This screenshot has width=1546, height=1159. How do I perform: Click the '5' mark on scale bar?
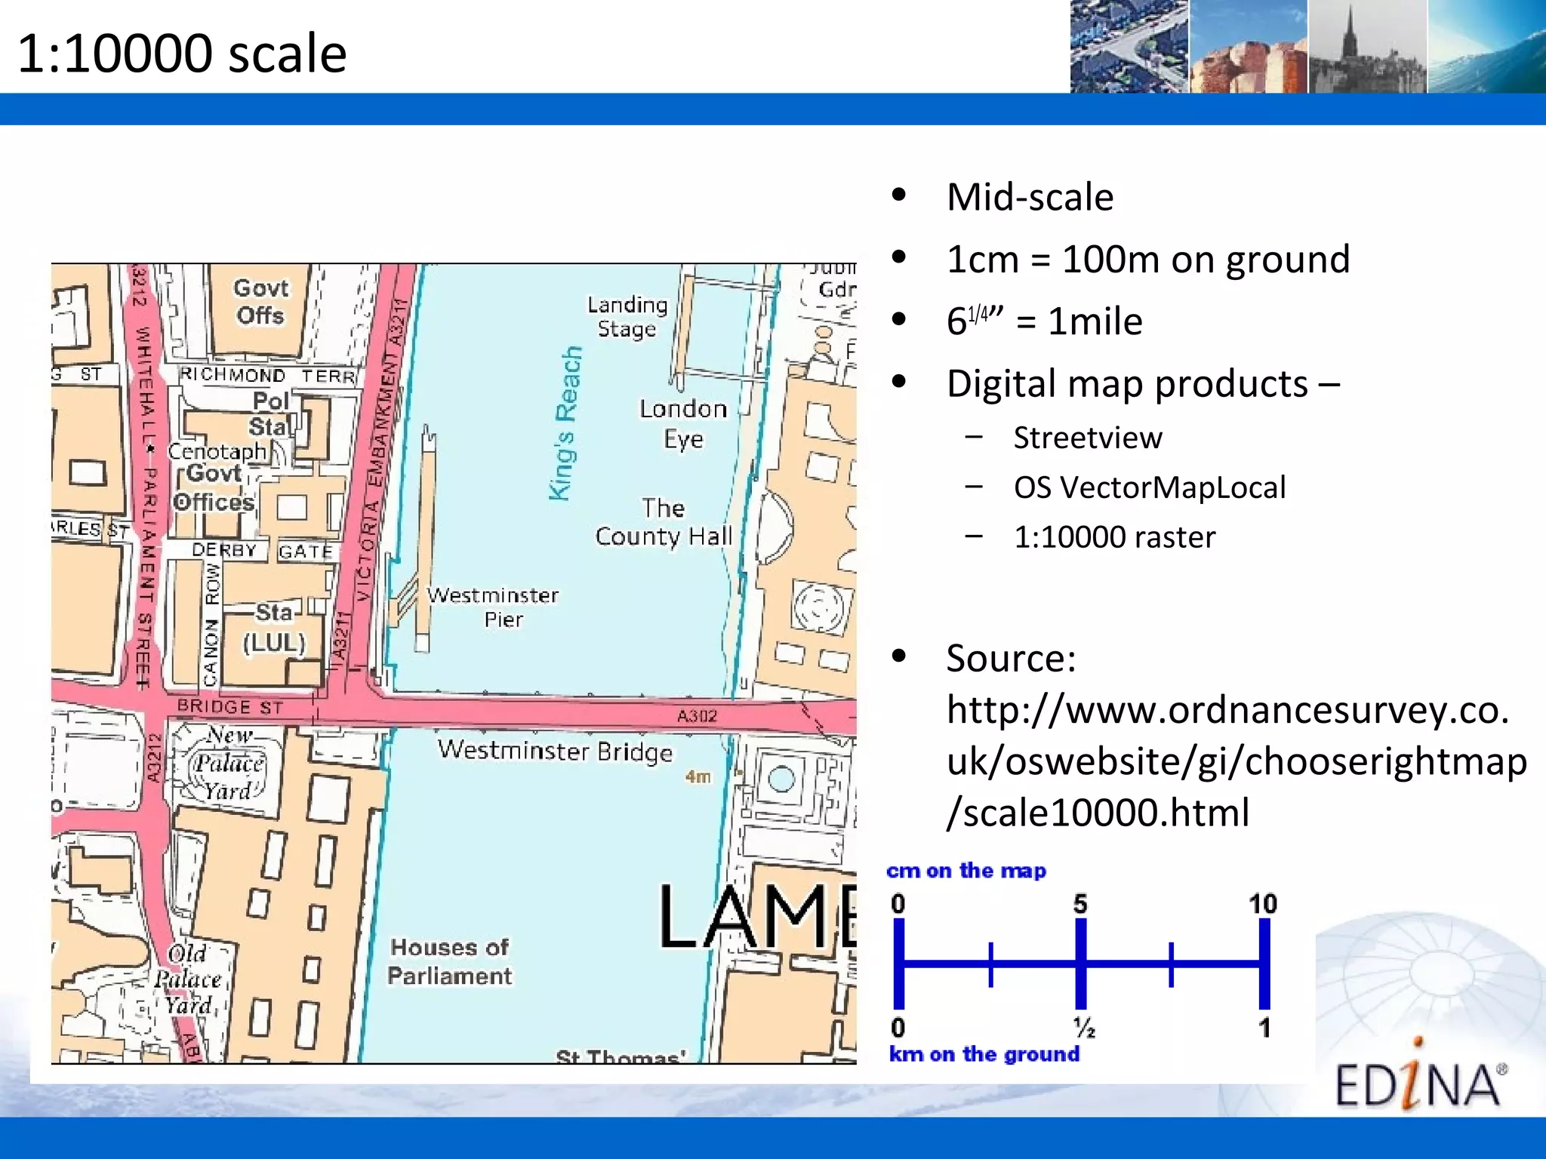pyautogui.click(x=1081, y=904)
